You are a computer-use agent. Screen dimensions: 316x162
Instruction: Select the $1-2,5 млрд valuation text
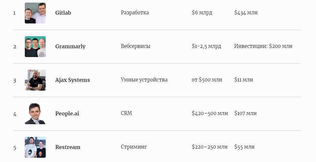[x=206, y=46]
